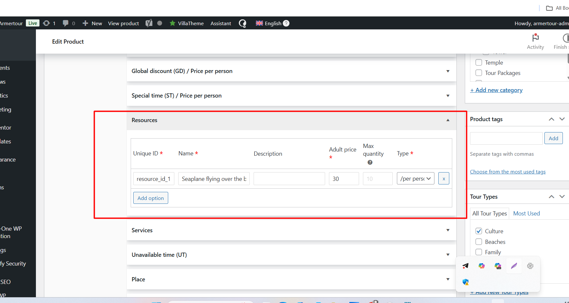Check the Beaches tour type

[479, 242]
